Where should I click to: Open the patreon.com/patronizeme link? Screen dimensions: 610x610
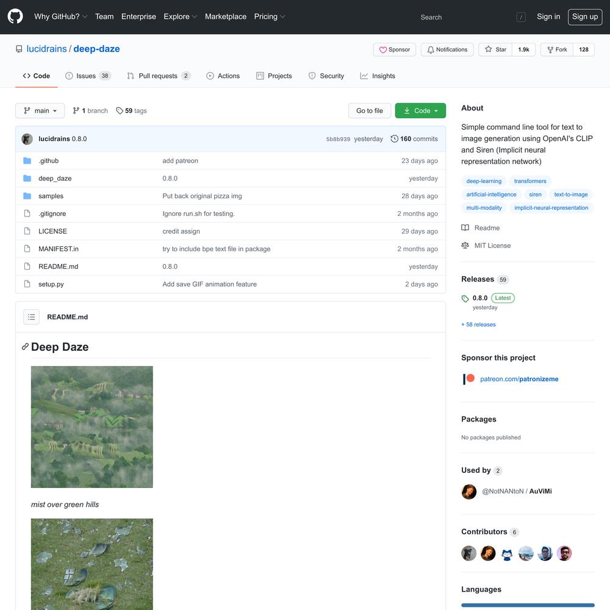(x=519, y=379)
